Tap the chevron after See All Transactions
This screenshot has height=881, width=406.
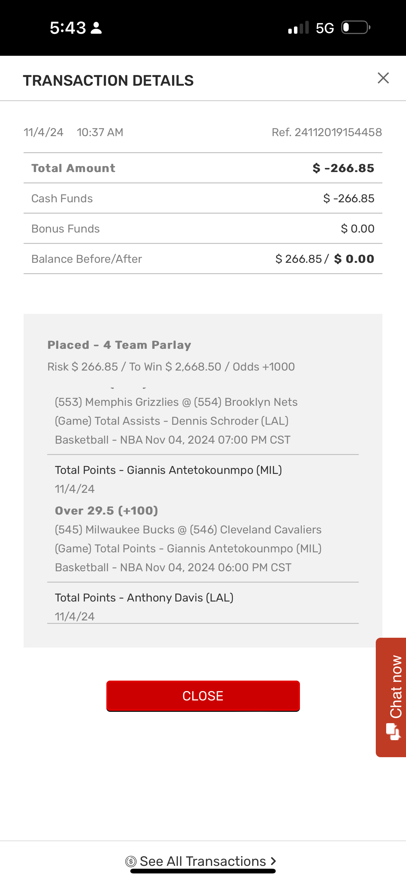point(273,861)
